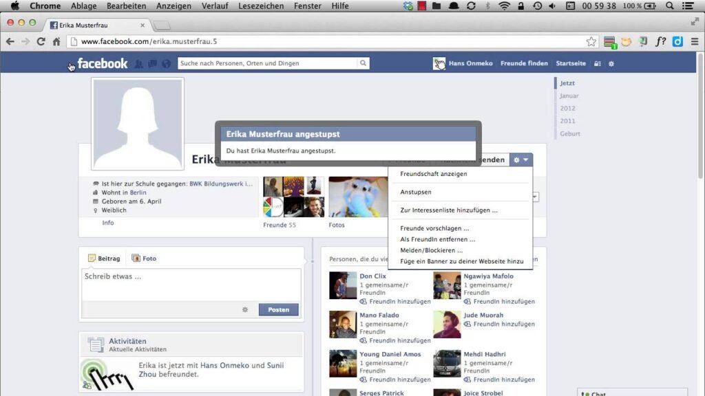Open the Lesezeichen menu in menu bar
The width and height of the screenshot is (705, 396).
(x=261, y=5)
